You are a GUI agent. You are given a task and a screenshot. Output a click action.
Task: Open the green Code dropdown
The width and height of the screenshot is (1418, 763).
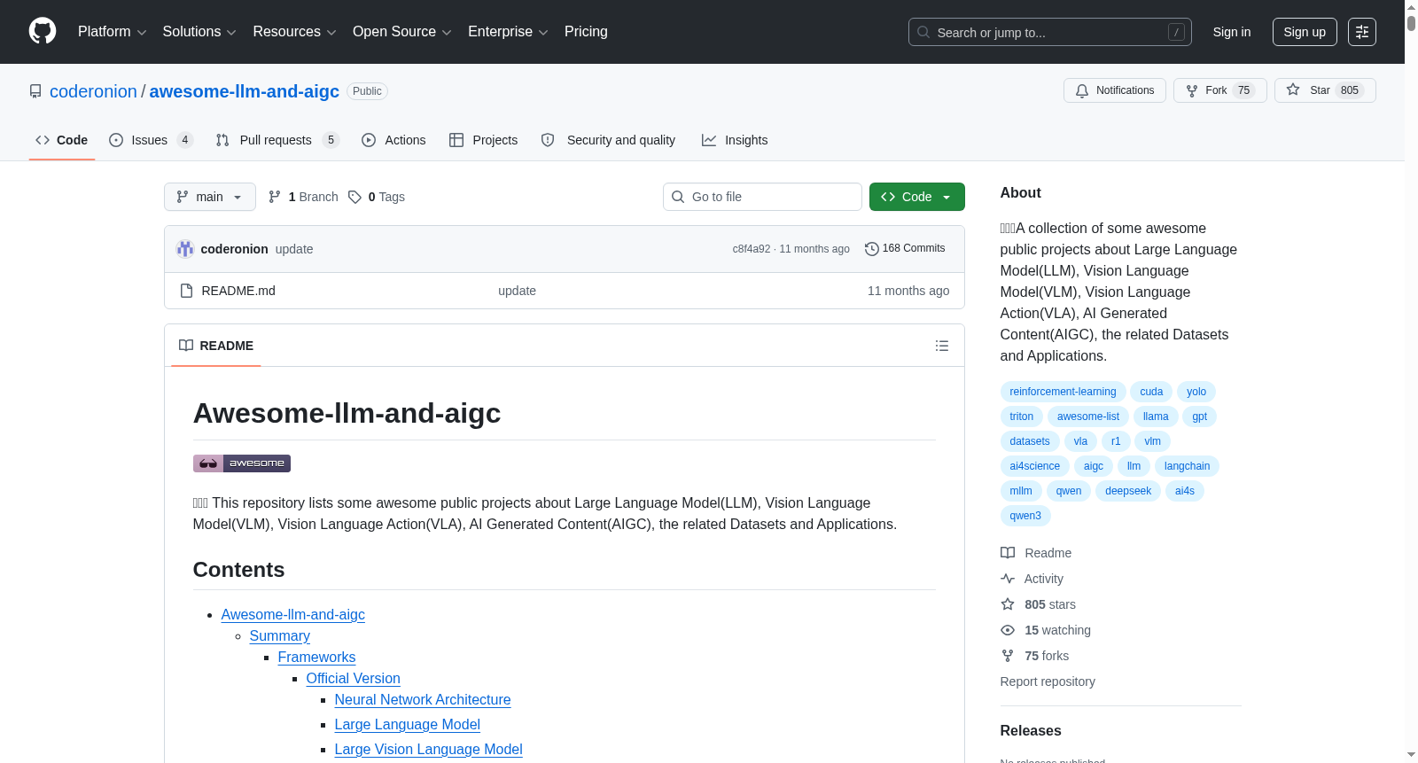pyautogui.click(x=917, y=197)
